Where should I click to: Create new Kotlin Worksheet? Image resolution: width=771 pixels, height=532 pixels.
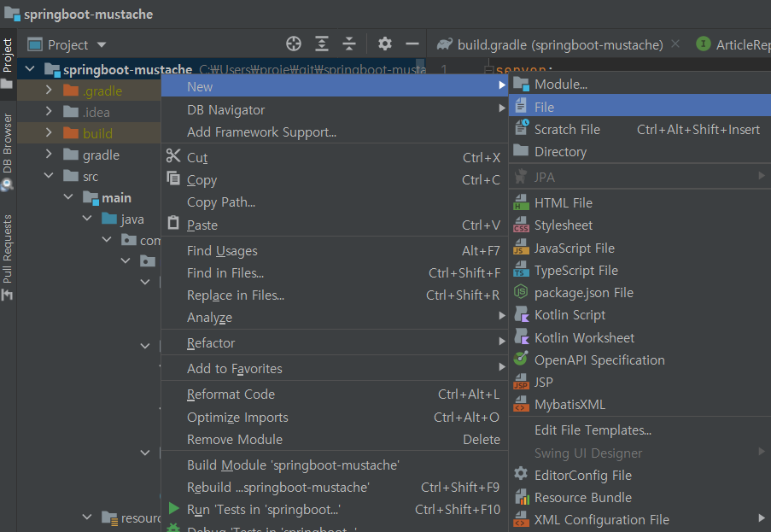[x=640, y=338]
